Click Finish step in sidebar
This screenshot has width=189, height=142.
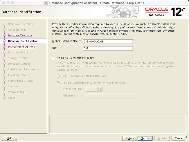(12, 98)
